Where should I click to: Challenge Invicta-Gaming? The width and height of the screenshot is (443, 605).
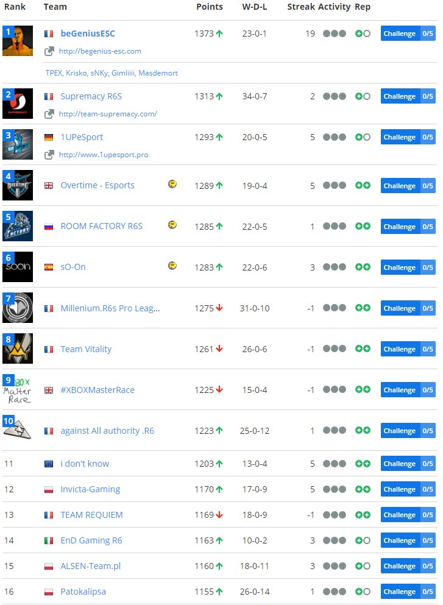(x=408, y=489)
